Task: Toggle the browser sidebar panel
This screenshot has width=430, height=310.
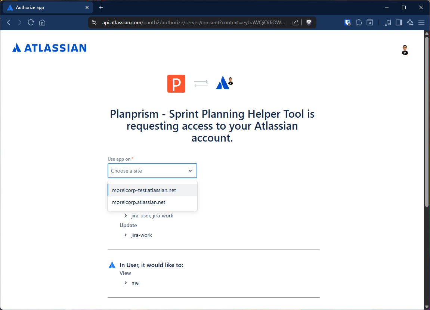Action: pyautogui.click(x=399, y=22)
